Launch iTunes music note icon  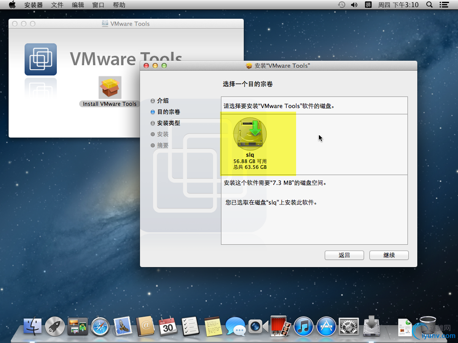point(304,326)
